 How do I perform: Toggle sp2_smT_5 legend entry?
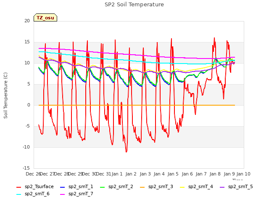point(236,187)
